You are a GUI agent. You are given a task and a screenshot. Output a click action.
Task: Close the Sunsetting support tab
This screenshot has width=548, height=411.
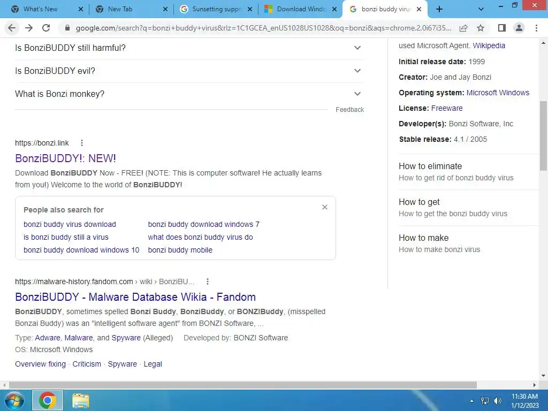250,10
